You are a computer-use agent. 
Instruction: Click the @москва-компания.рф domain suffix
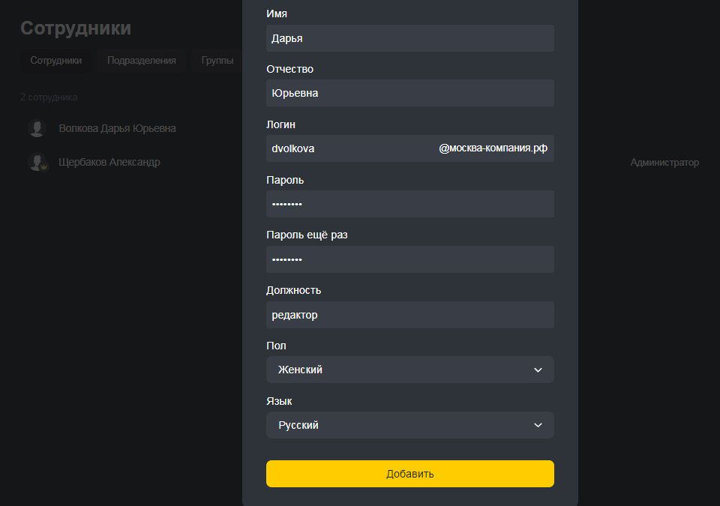[x=493, y=148]
